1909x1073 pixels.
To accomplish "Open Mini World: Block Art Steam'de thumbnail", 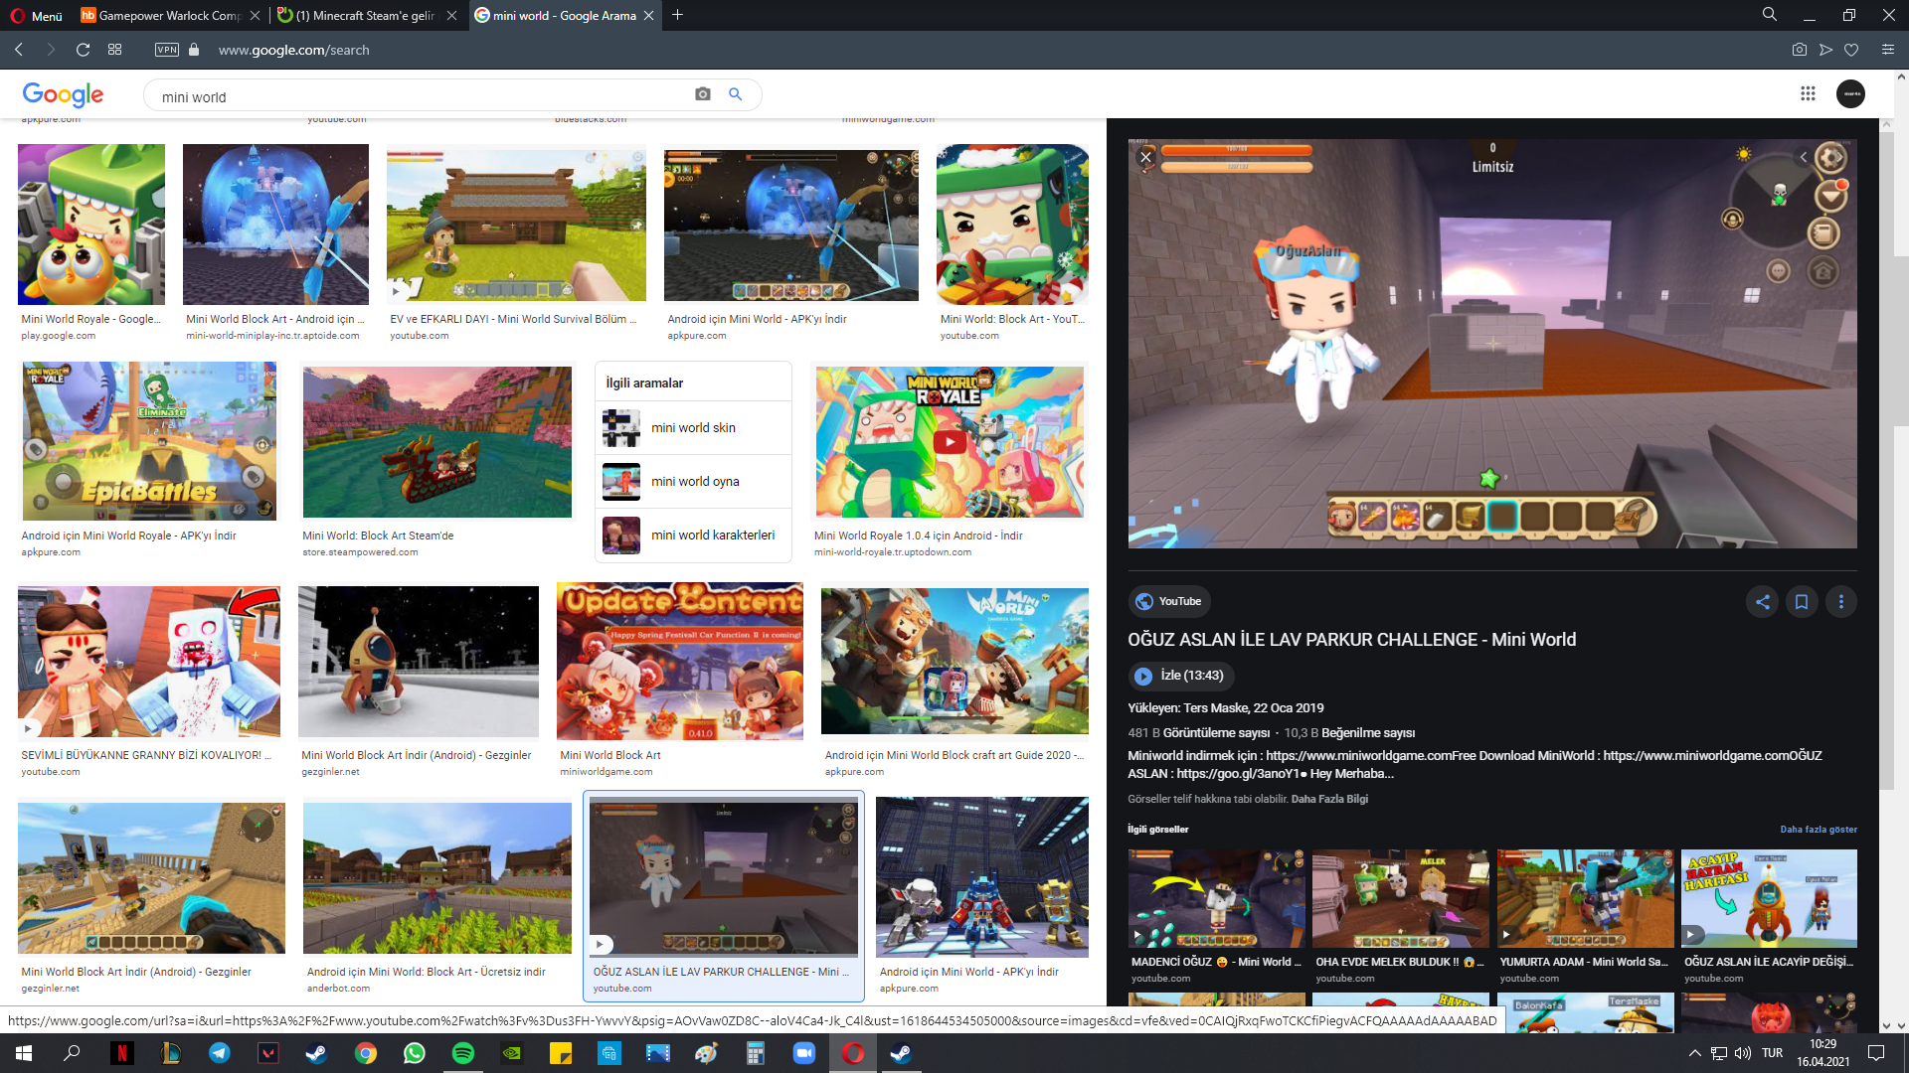I will [x=436, y=442].
